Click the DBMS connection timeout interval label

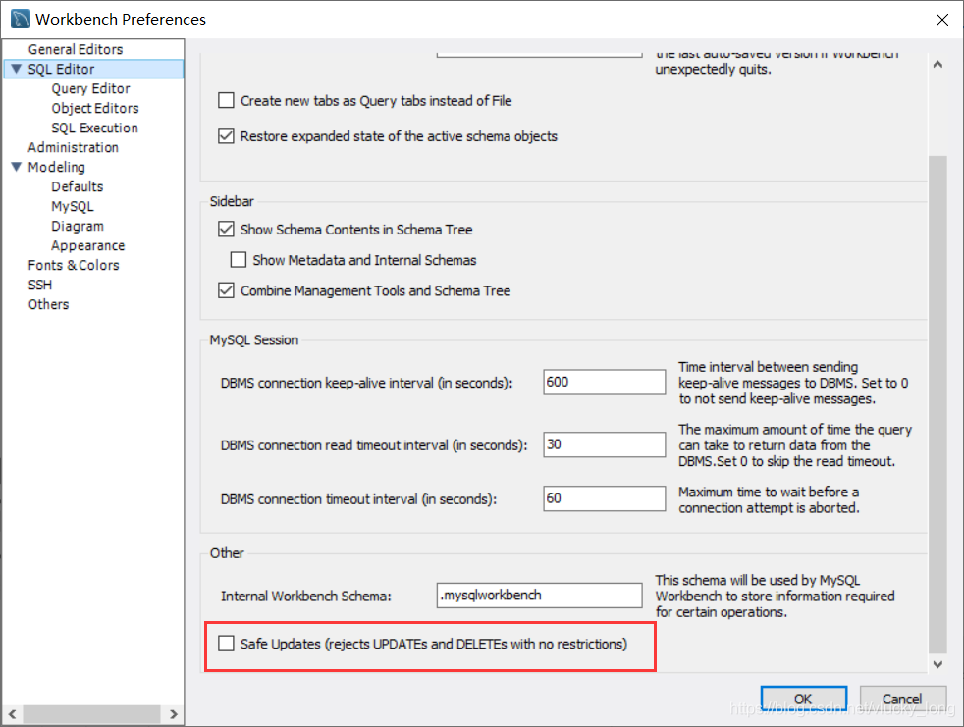(x=358, y=499)
